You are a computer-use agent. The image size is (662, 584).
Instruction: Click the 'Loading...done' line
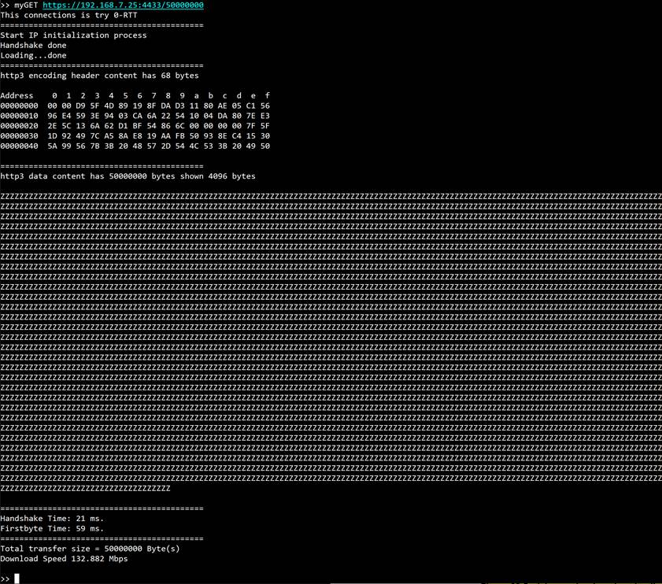click(33, 55)
